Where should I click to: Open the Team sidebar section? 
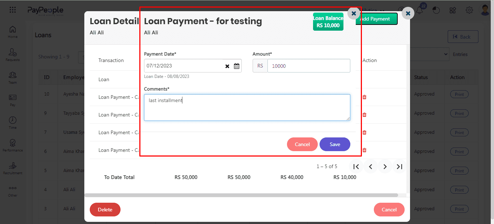13,77
